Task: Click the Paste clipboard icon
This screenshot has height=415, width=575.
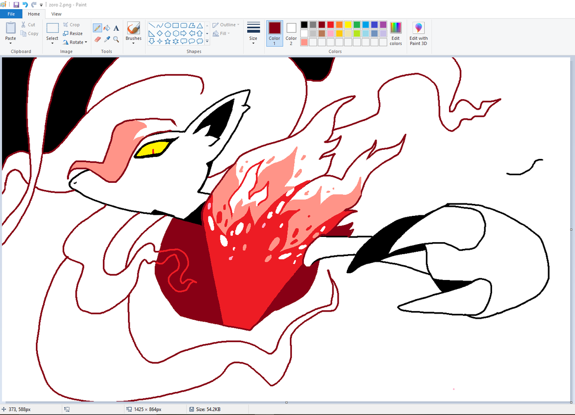Action: pyautogui.click(x=11, y=28)
